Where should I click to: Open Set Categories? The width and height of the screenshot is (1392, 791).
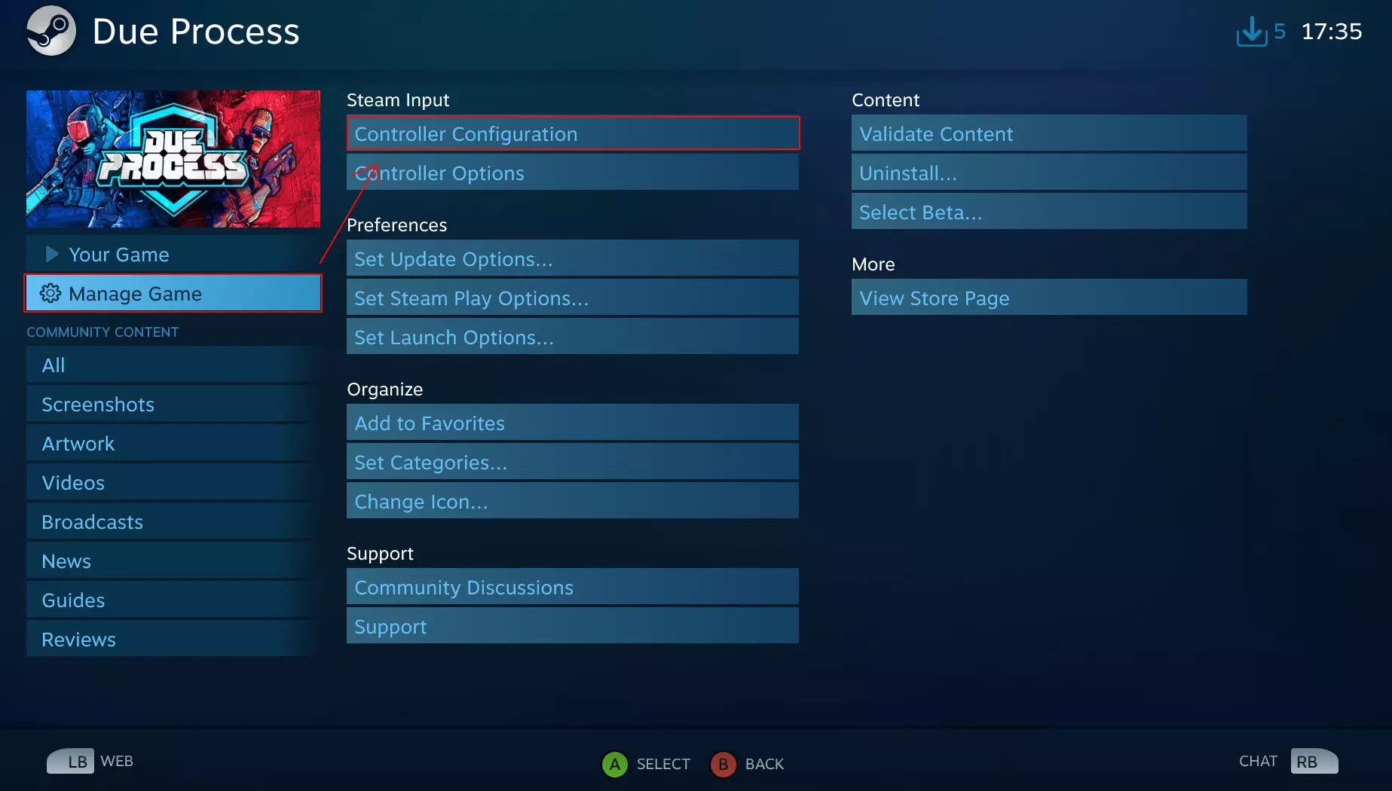click(573, 463)
